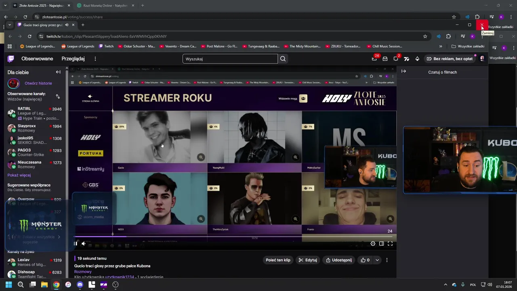Seek on the clip progress bar
The height and width of the screenshot is (291, 517).
click(x=232, y=236)
